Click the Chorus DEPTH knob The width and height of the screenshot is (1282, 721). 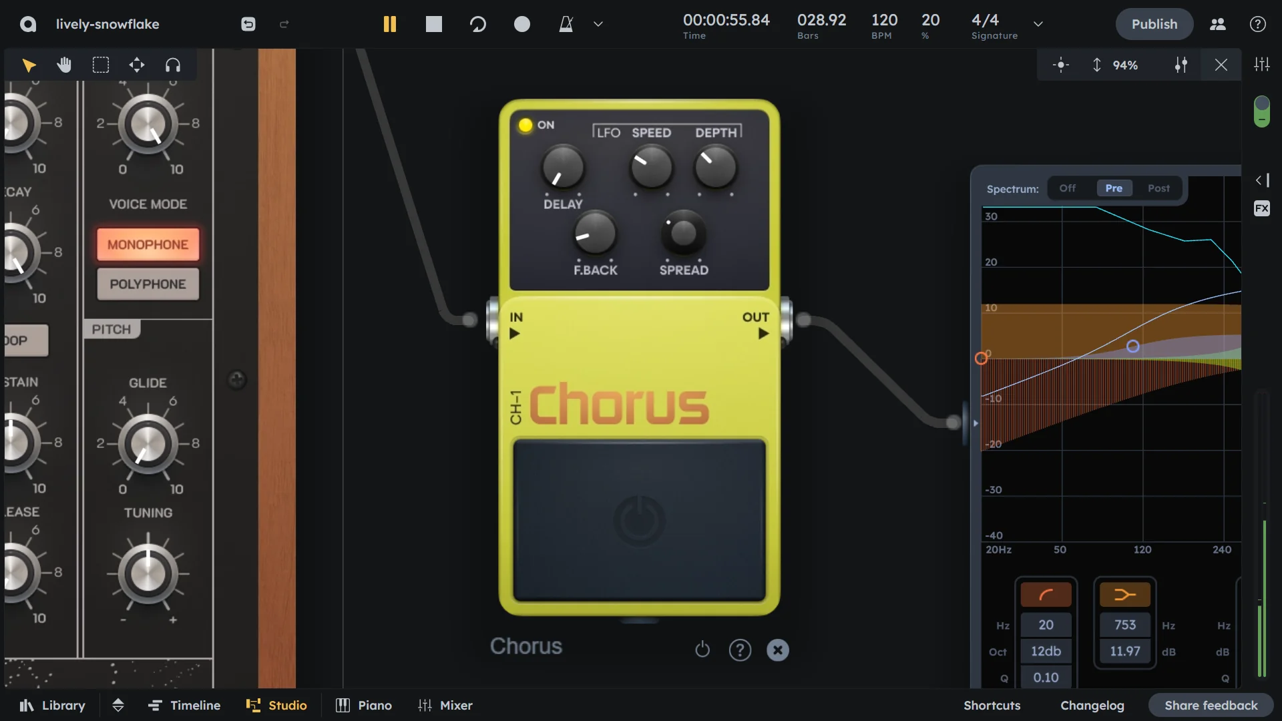[x=715, y=167]
